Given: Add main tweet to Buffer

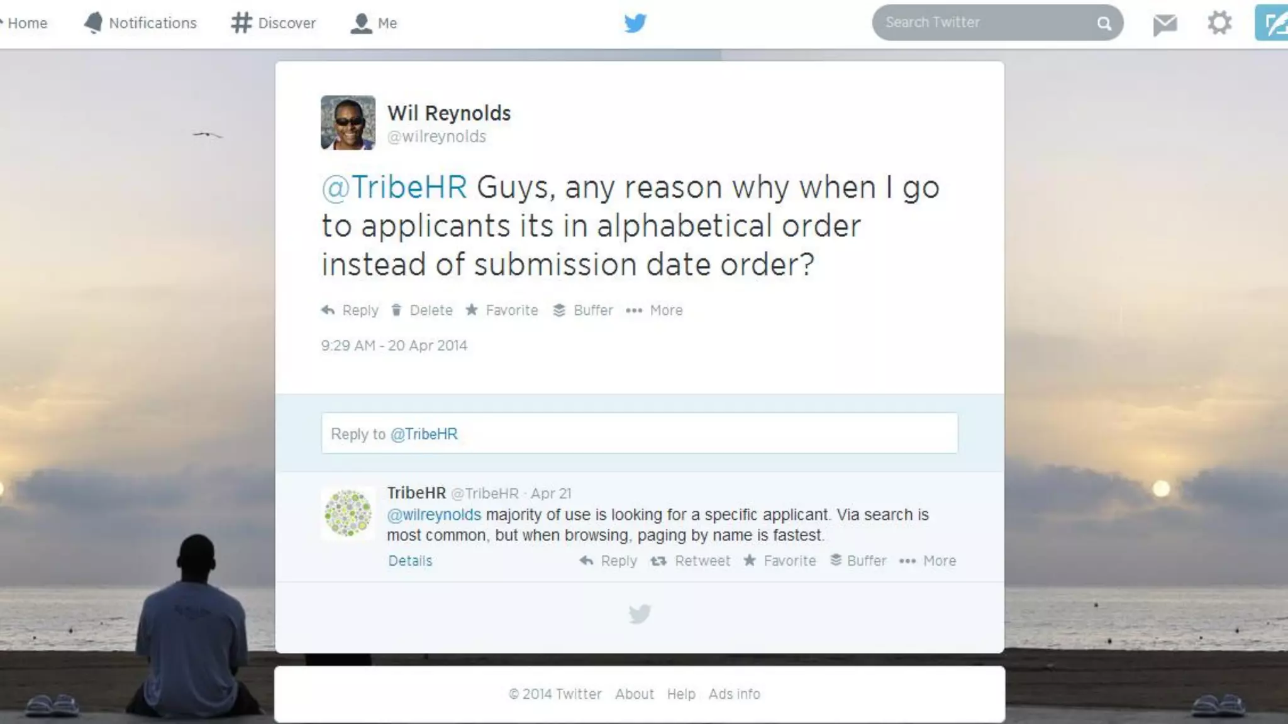Looking at the screenshot, I should (583, 310).
